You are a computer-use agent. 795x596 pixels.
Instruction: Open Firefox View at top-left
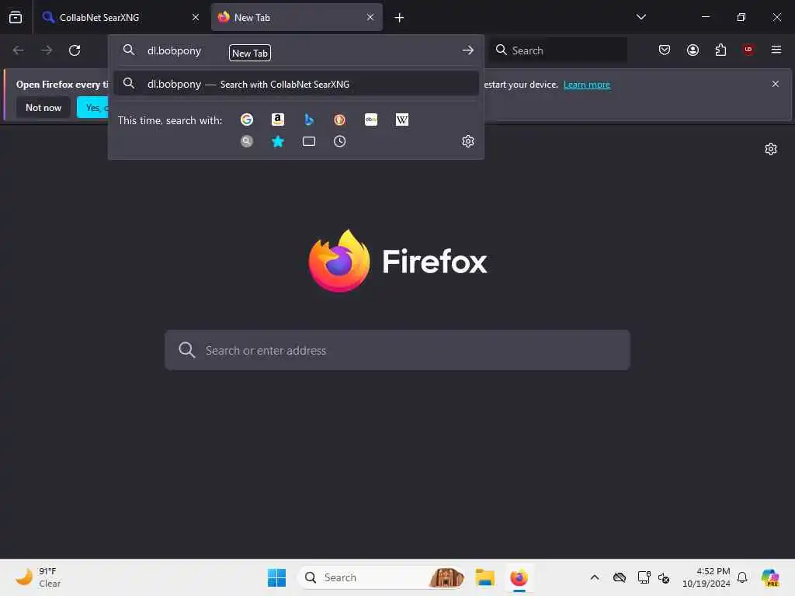click(16, 17)
